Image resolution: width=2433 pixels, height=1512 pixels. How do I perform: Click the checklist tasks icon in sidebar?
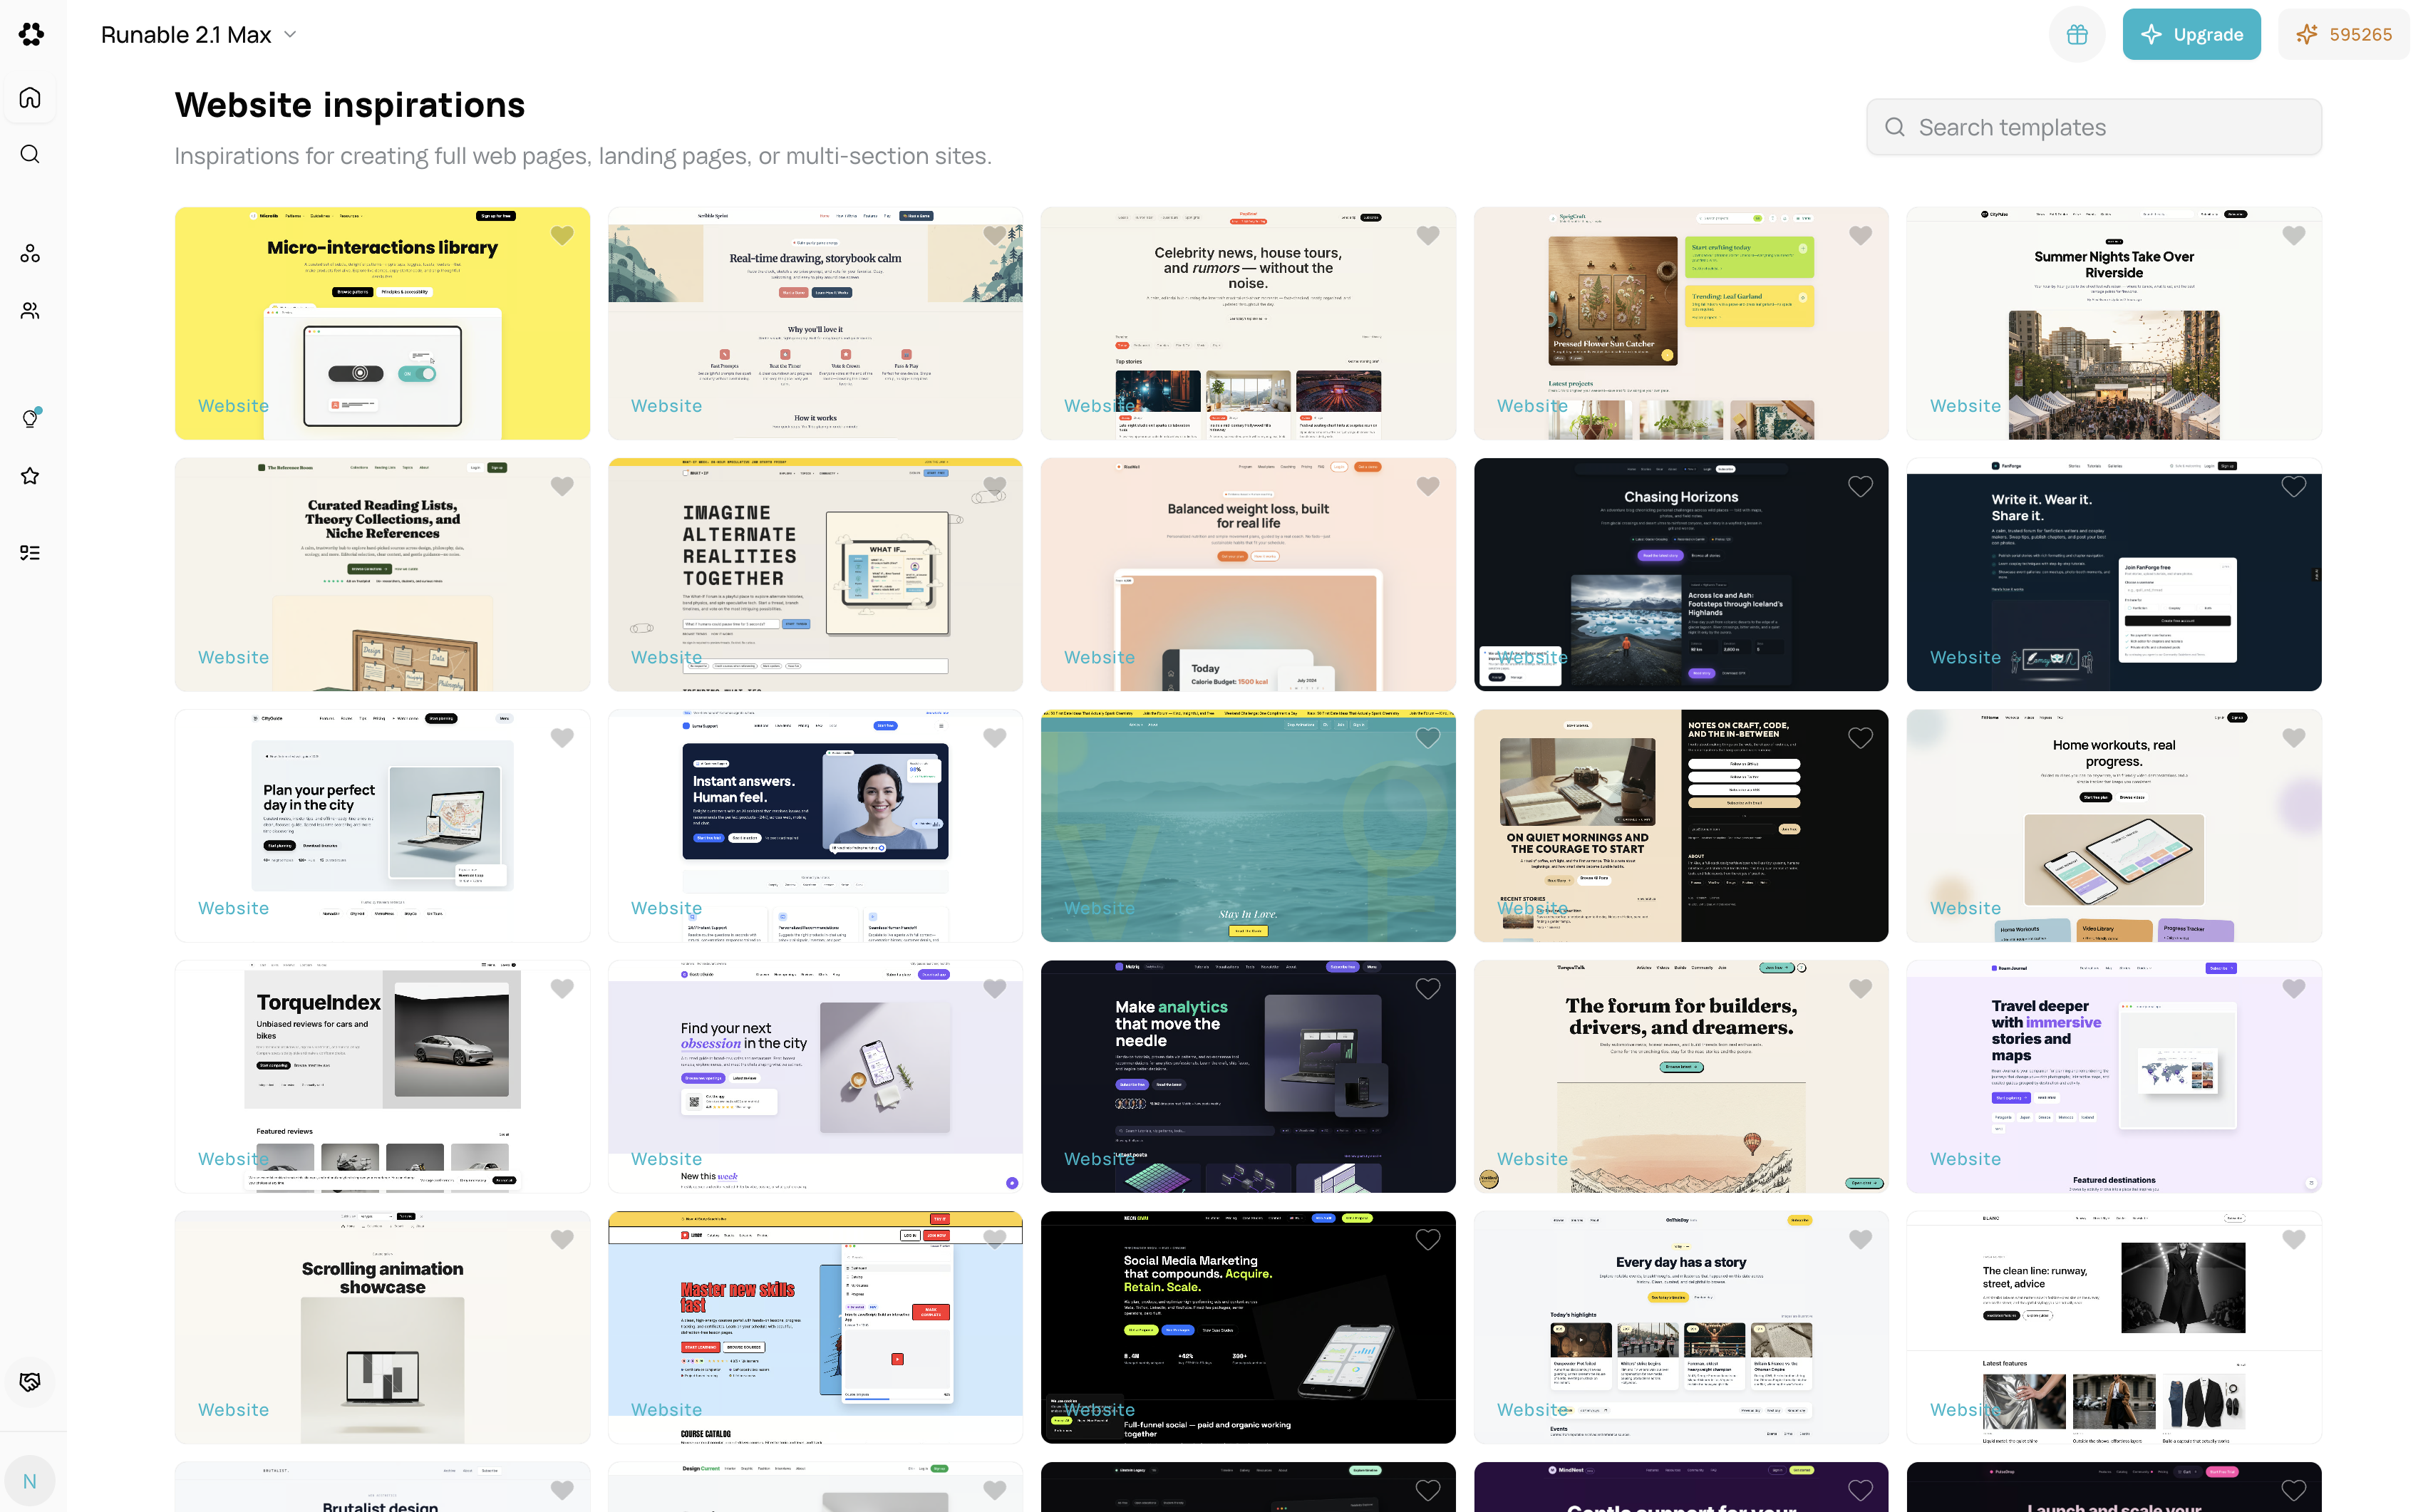[x=30, y=552]
